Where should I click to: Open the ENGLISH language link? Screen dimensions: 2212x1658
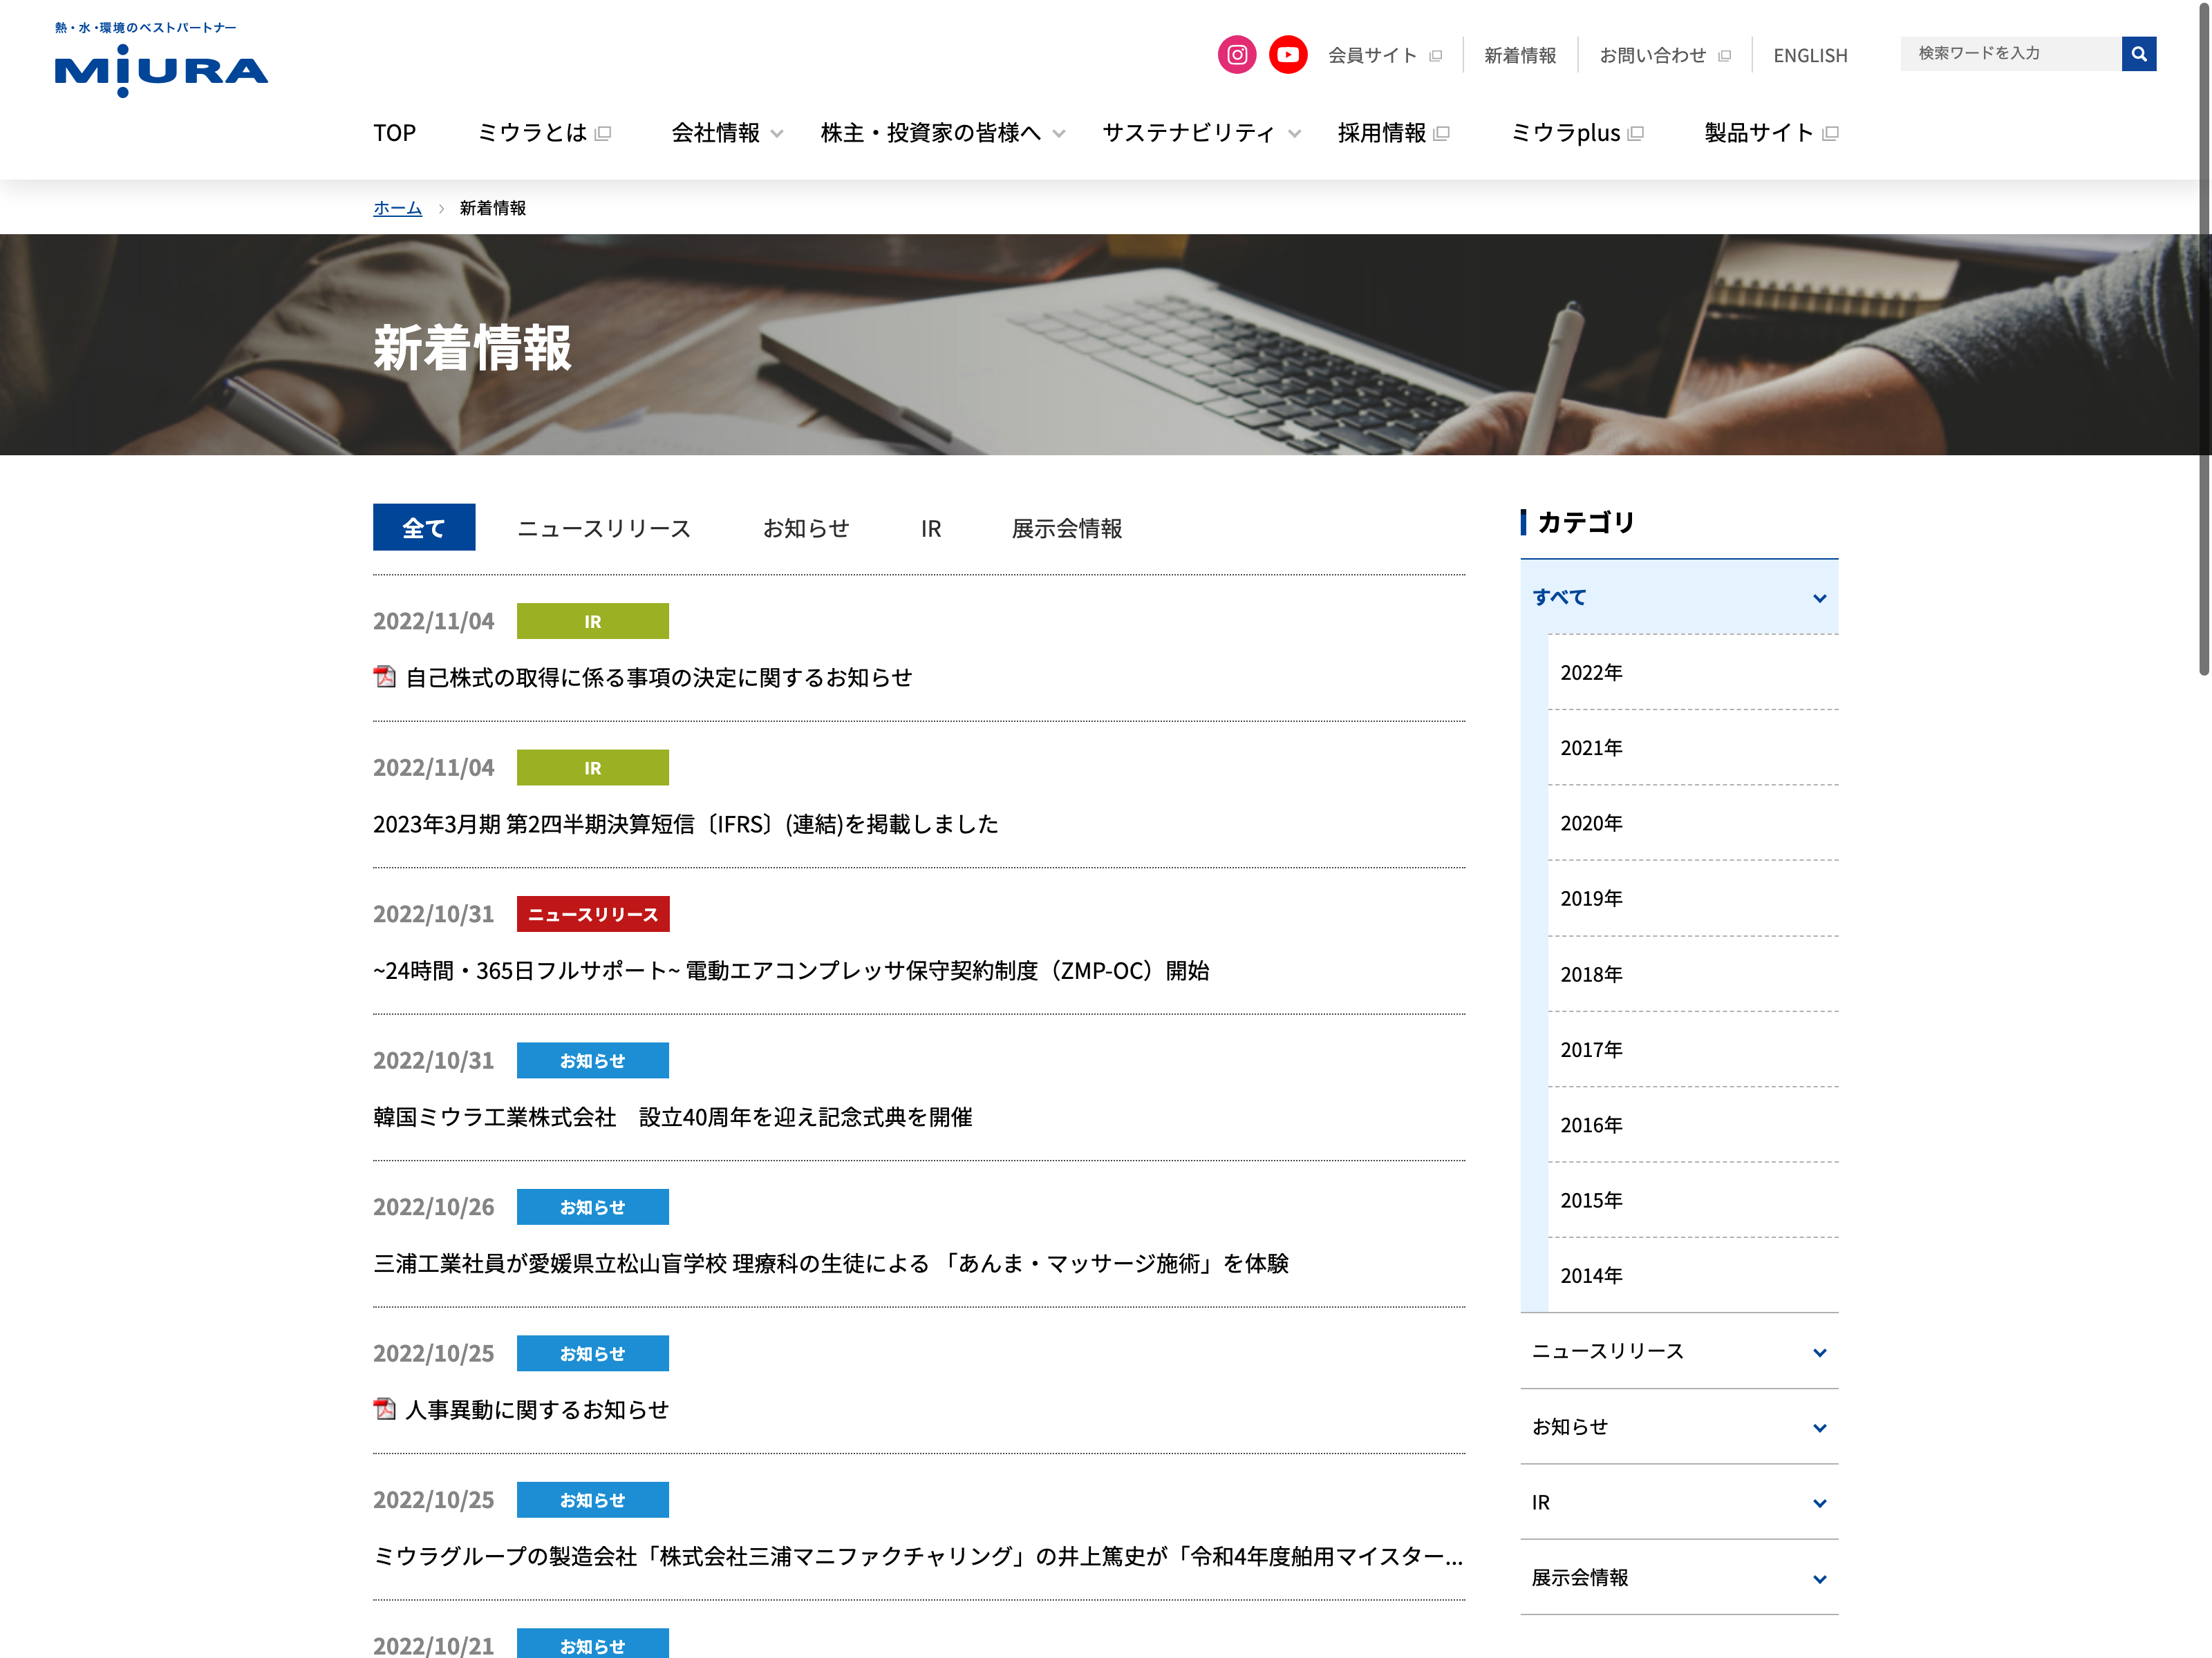click(1810, 56)
